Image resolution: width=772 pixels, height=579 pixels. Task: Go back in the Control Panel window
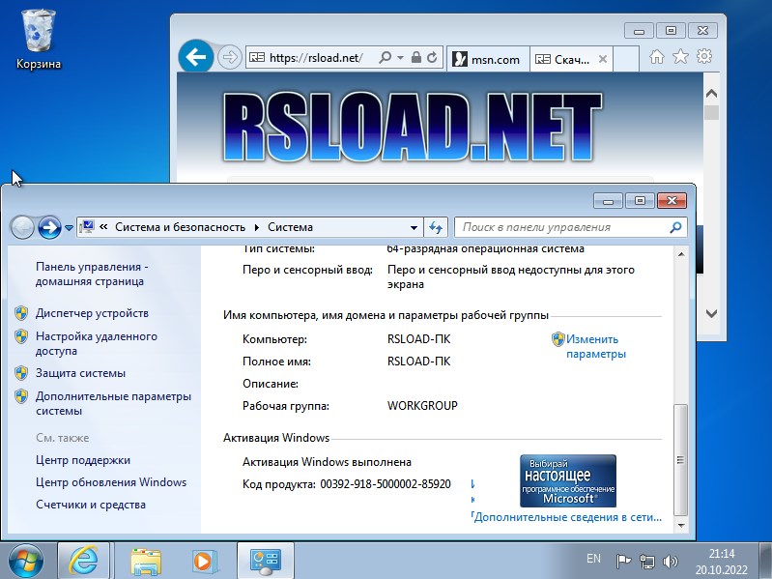22,227
